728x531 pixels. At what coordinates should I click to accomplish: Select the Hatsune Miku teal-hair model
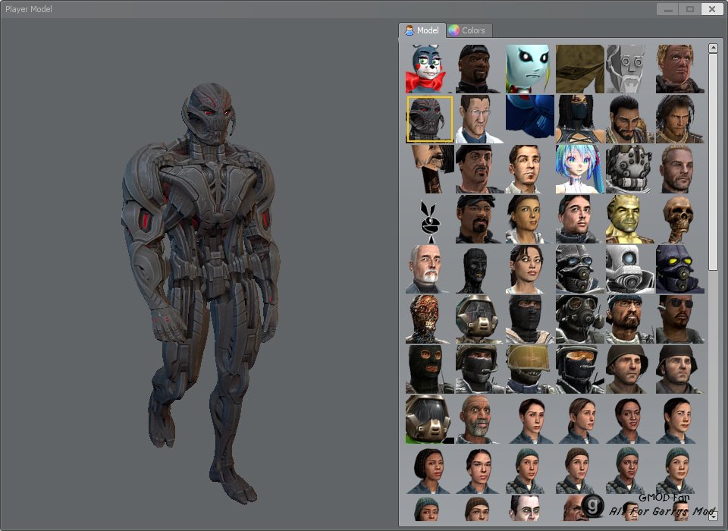click(x=580, y=169)
